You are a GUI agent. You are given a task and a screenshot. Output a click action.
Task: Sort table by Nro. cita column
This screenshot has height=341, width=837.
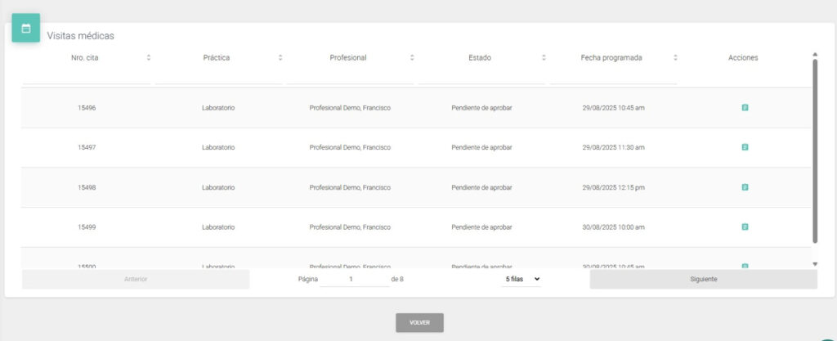click(148, 58)
